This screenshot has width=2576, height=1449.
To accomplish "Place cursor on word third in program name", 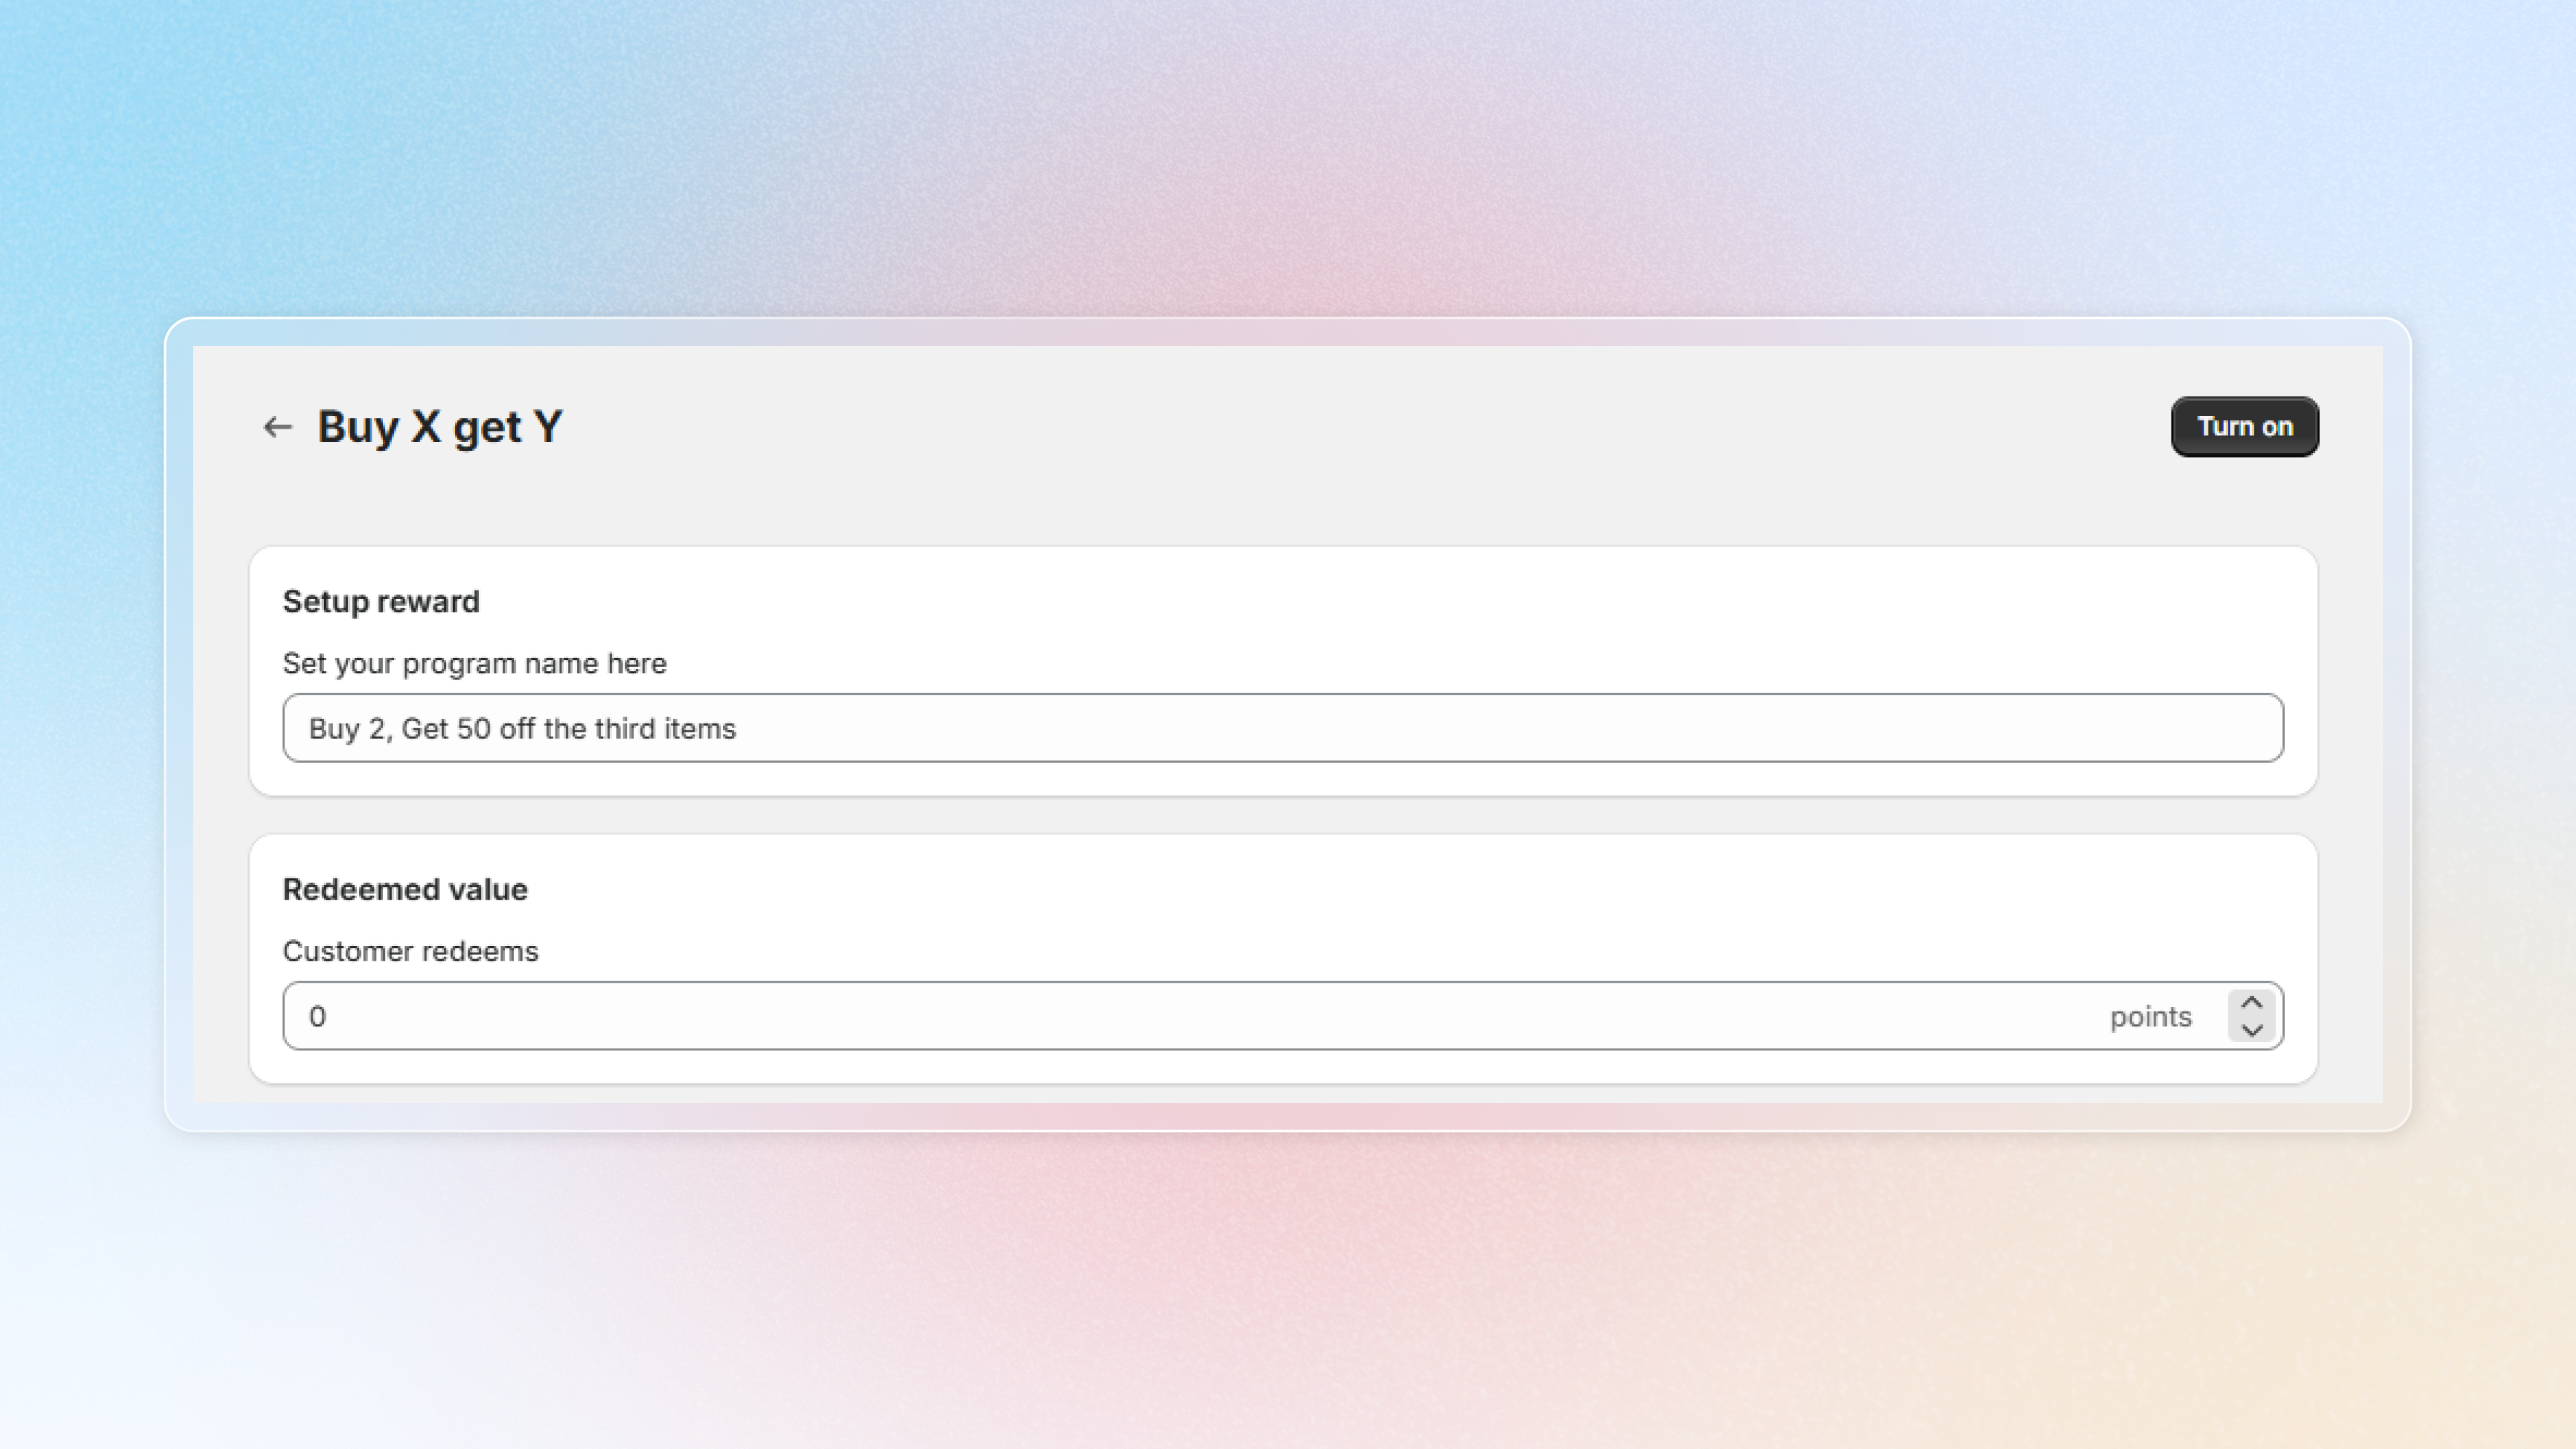I will pyautogui.click(x=625, y=729).
